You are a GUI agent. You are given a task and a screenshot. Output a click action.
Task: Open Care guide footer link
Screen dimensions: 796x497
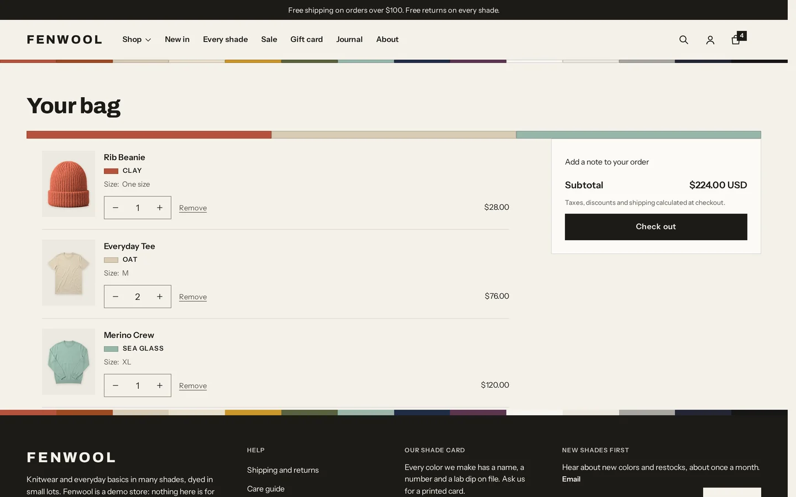click(x=266, y=489)
